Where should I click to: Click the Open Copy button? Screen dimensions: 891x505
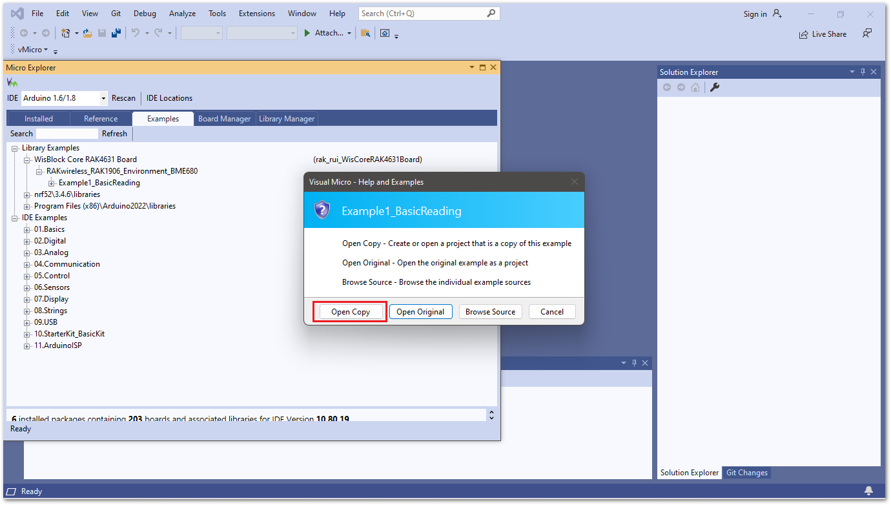(351, 311)
